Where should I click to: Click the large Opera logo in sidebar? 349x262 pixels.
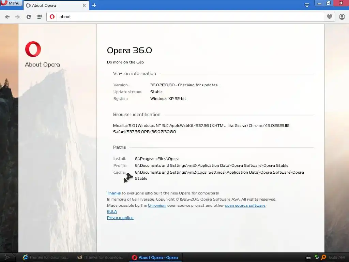33,49
